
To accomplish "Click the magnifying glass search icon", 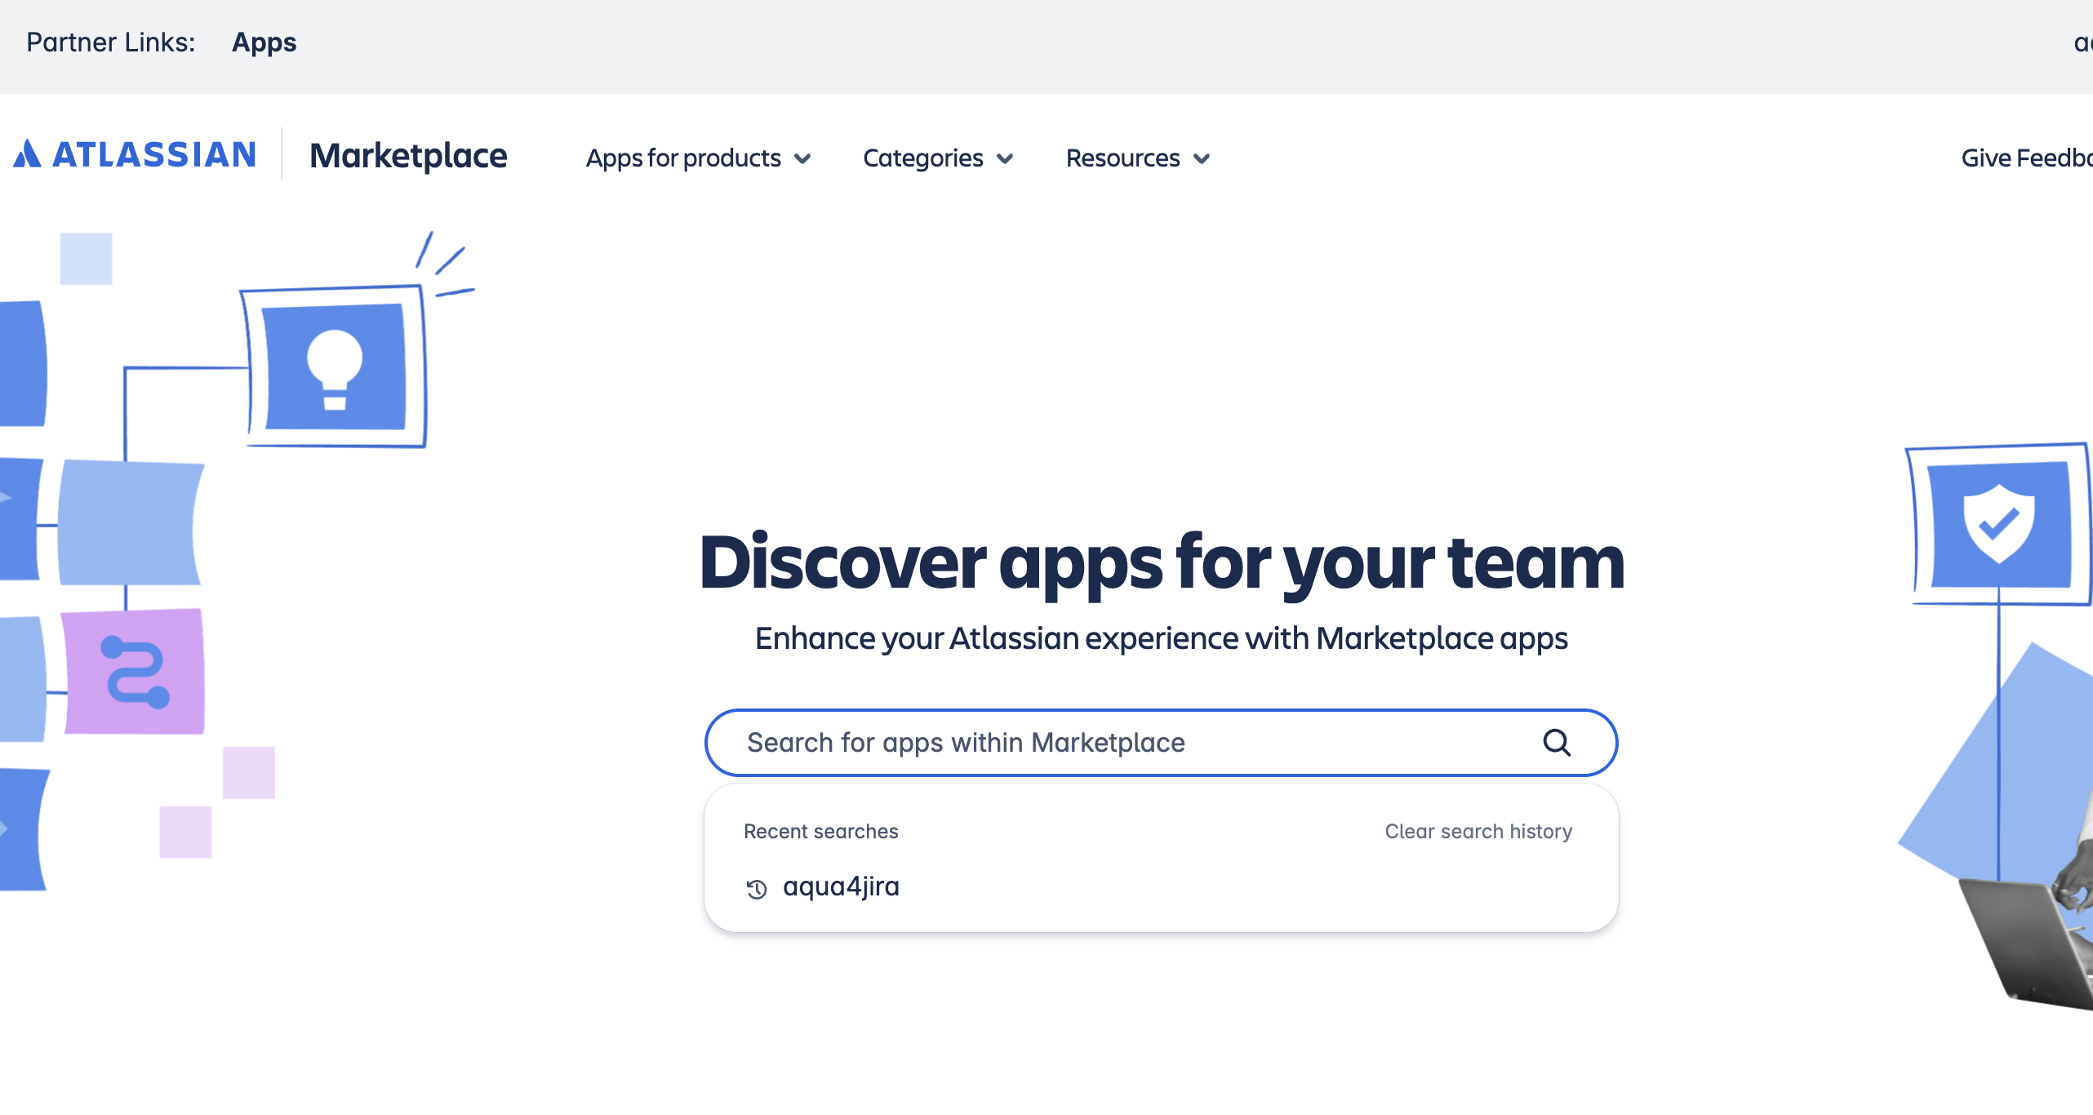I will (x=1556, y=743).
